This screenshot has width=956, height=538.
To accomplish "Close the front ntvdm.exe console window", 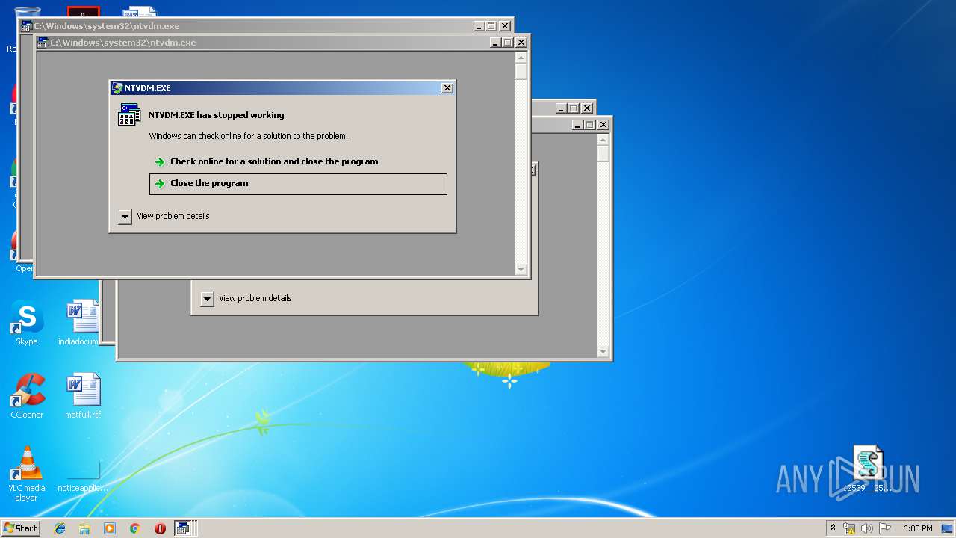I will click(x=521, y=43).
